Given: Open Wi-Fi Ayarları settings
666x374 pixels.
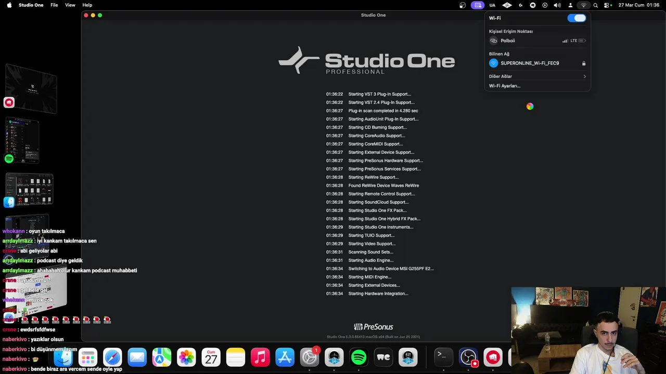Looking at the screenshot, I should [x=505, y=86].
